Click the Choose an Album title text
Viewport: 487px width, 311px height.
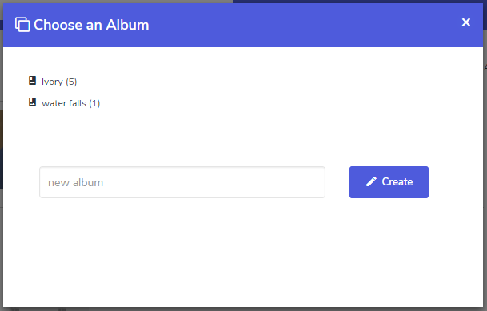(91, 25)
